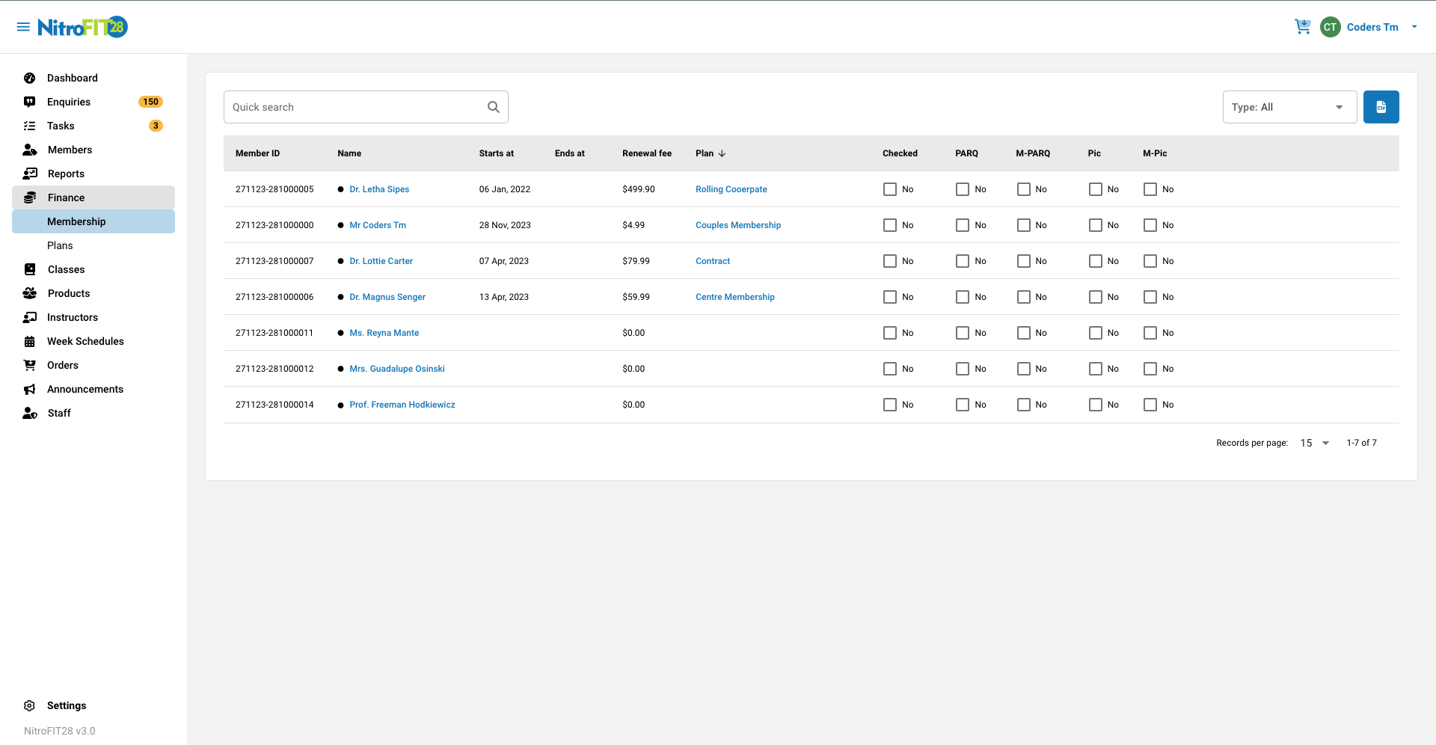Open the Reports section
This screenshot has height=745, width=1436.
[67, 174]
